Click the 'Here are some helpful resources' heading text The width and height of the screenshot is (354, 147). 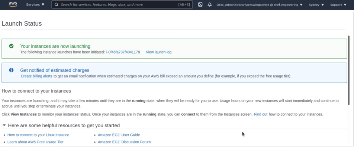[x=64, y=125]
